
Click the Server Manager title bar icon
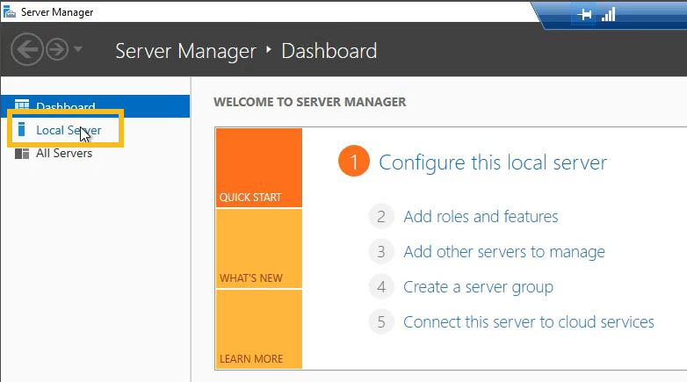point(9,11)
